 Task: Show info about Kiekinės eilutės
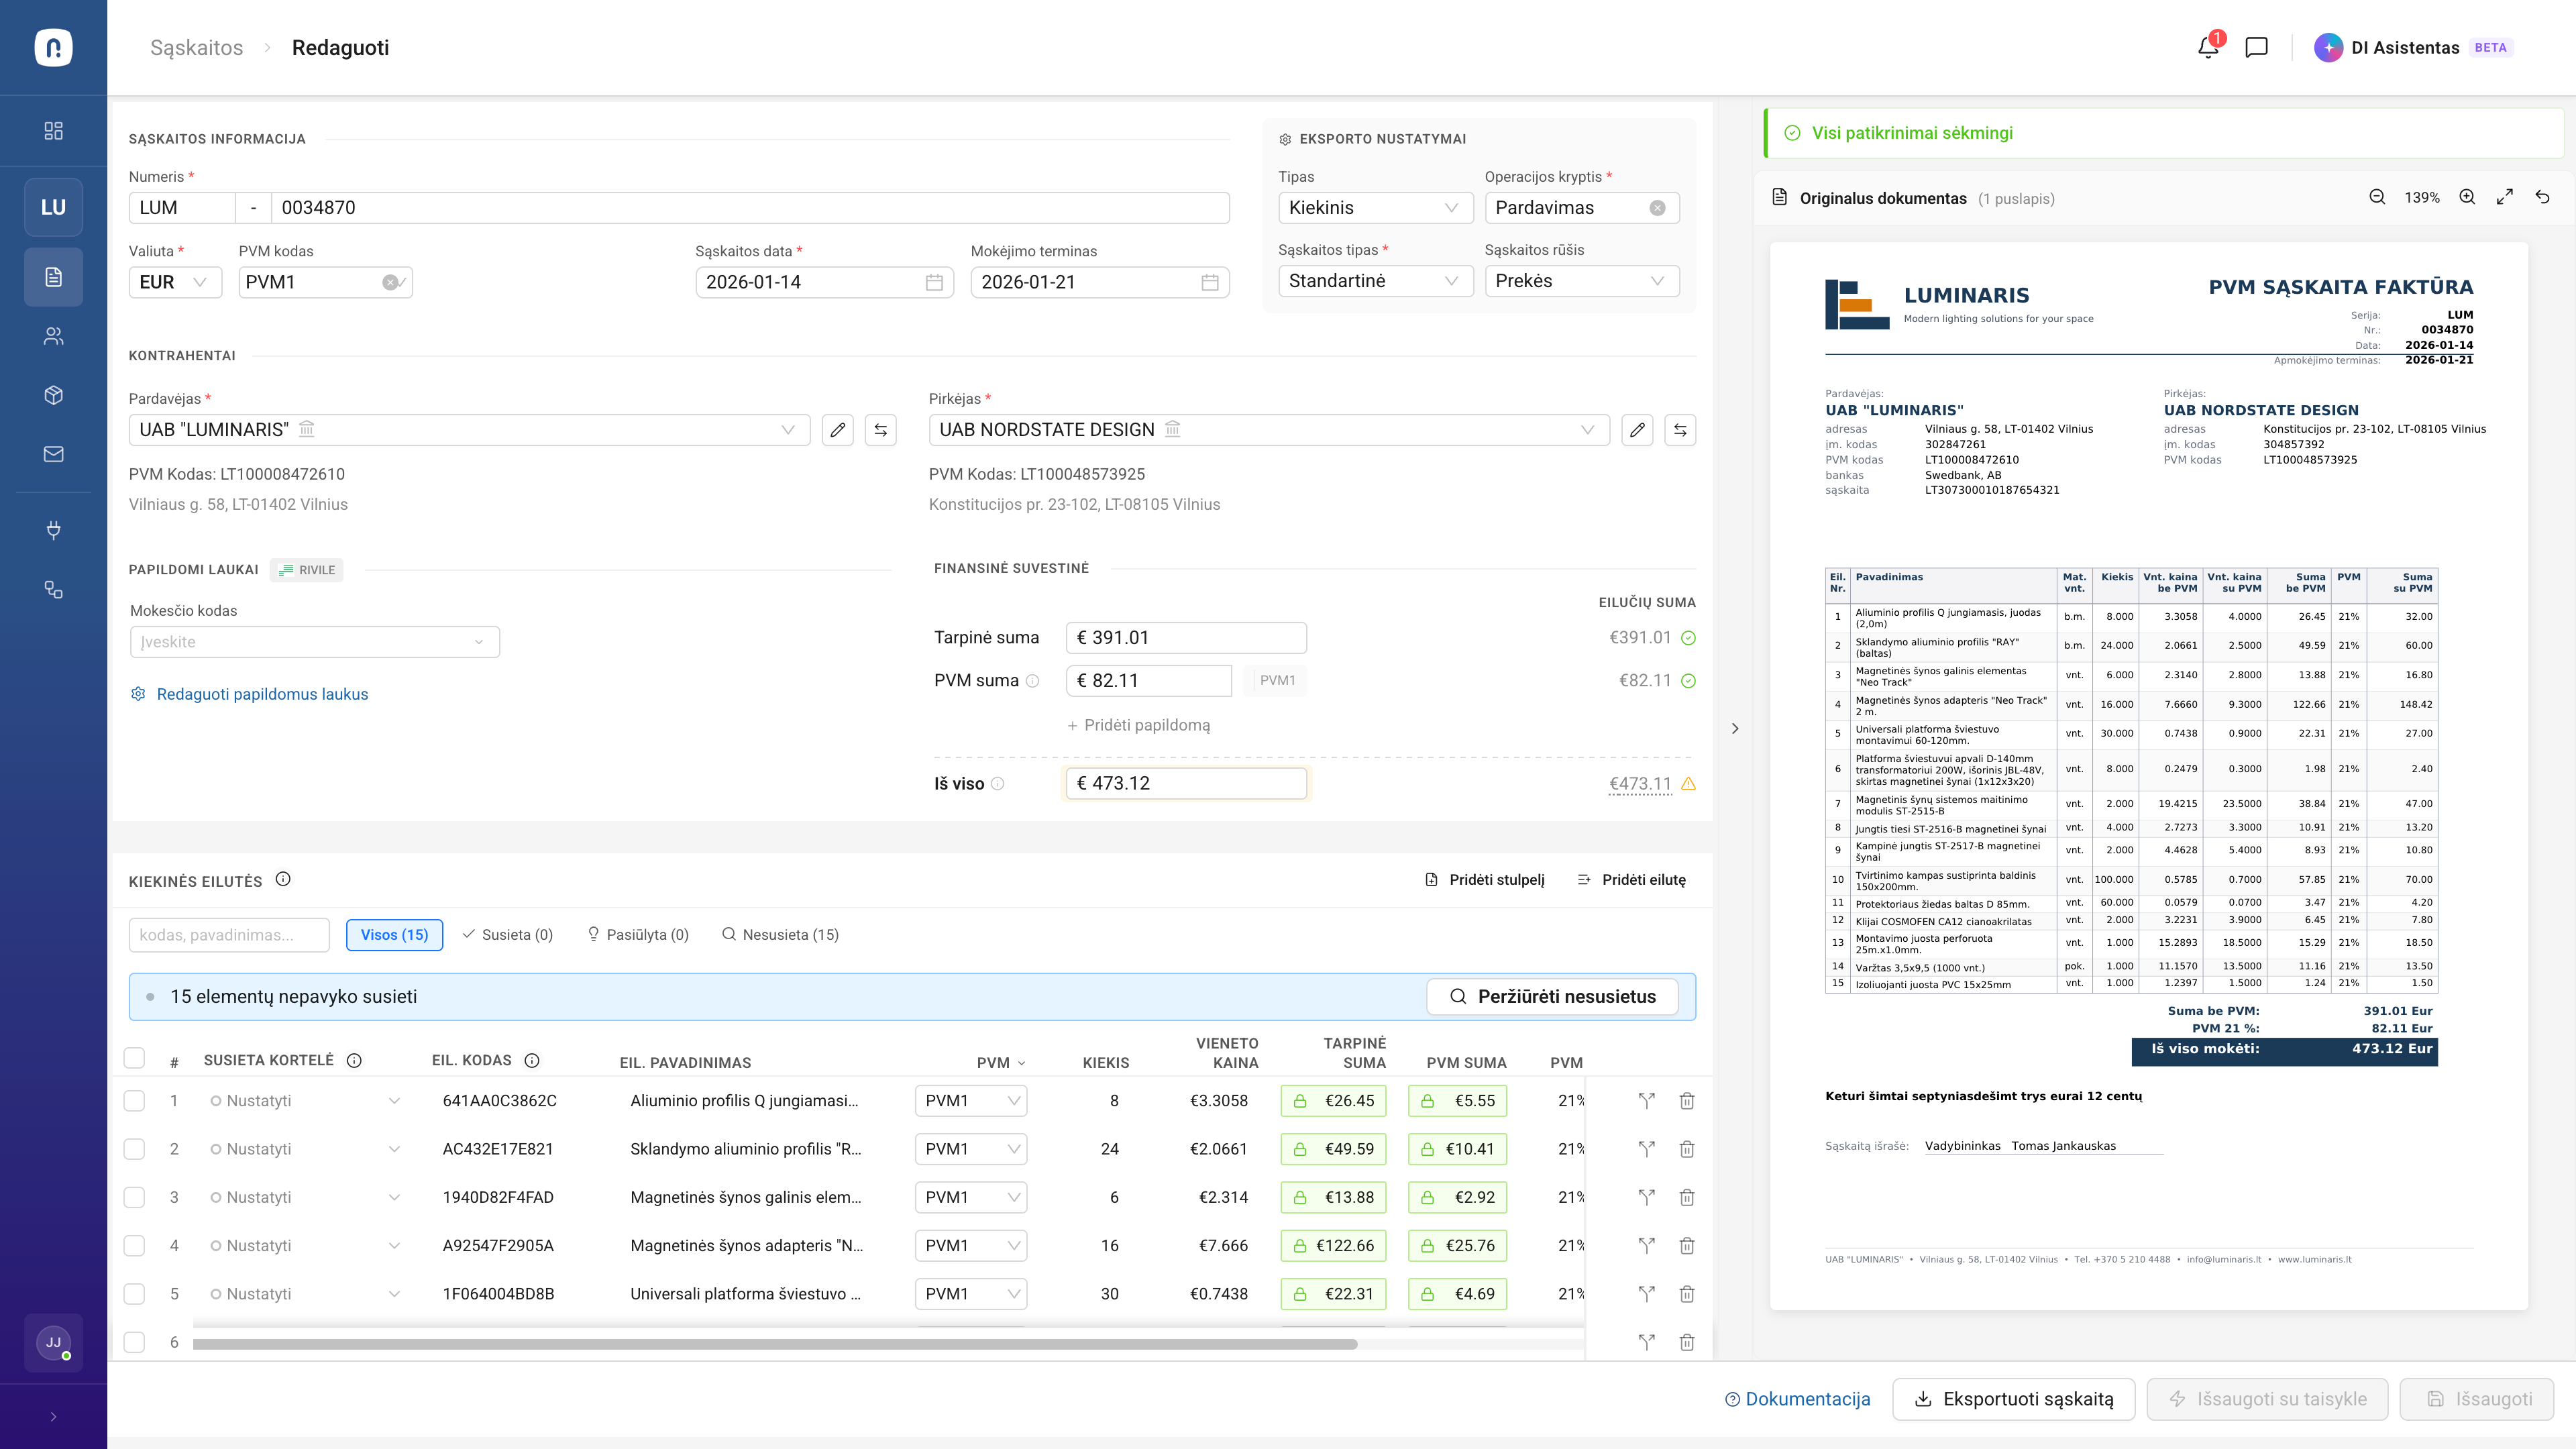pos(283,880)
